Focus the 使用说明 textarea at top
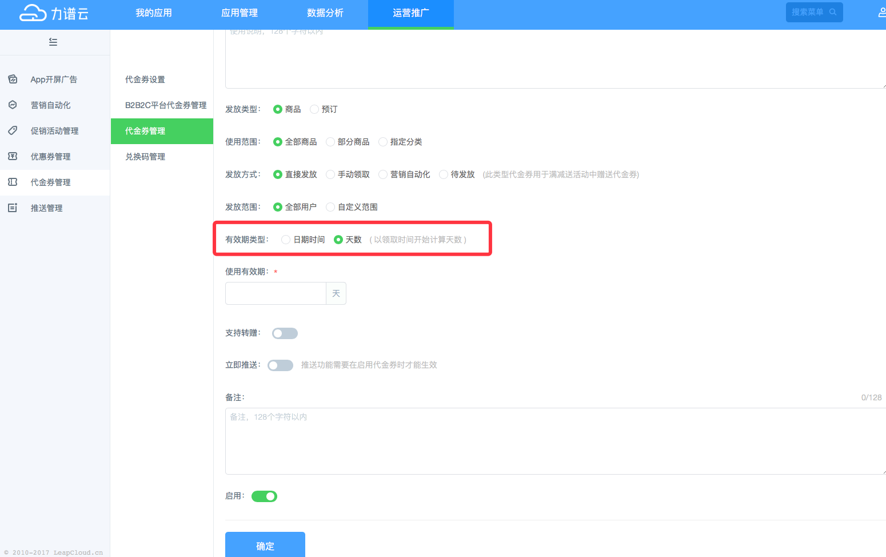This screenshot has width=886, height=557. [x=556, y=59]
